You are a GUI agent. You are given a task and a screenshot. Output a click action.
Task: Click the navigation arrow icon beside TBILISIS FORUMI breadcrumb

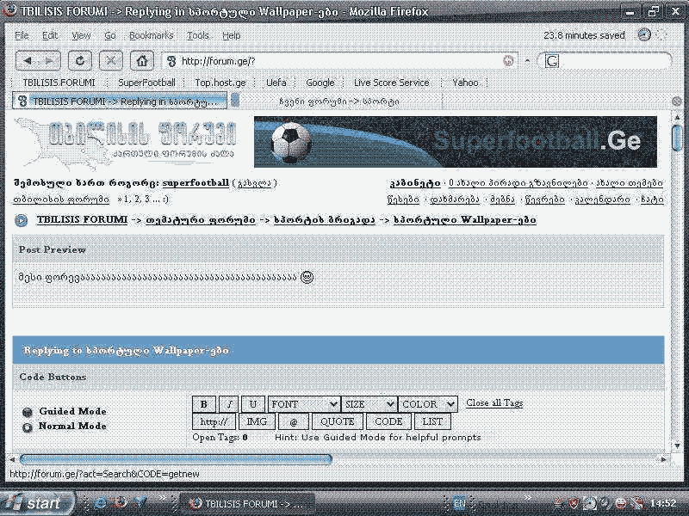pos(21,220)
